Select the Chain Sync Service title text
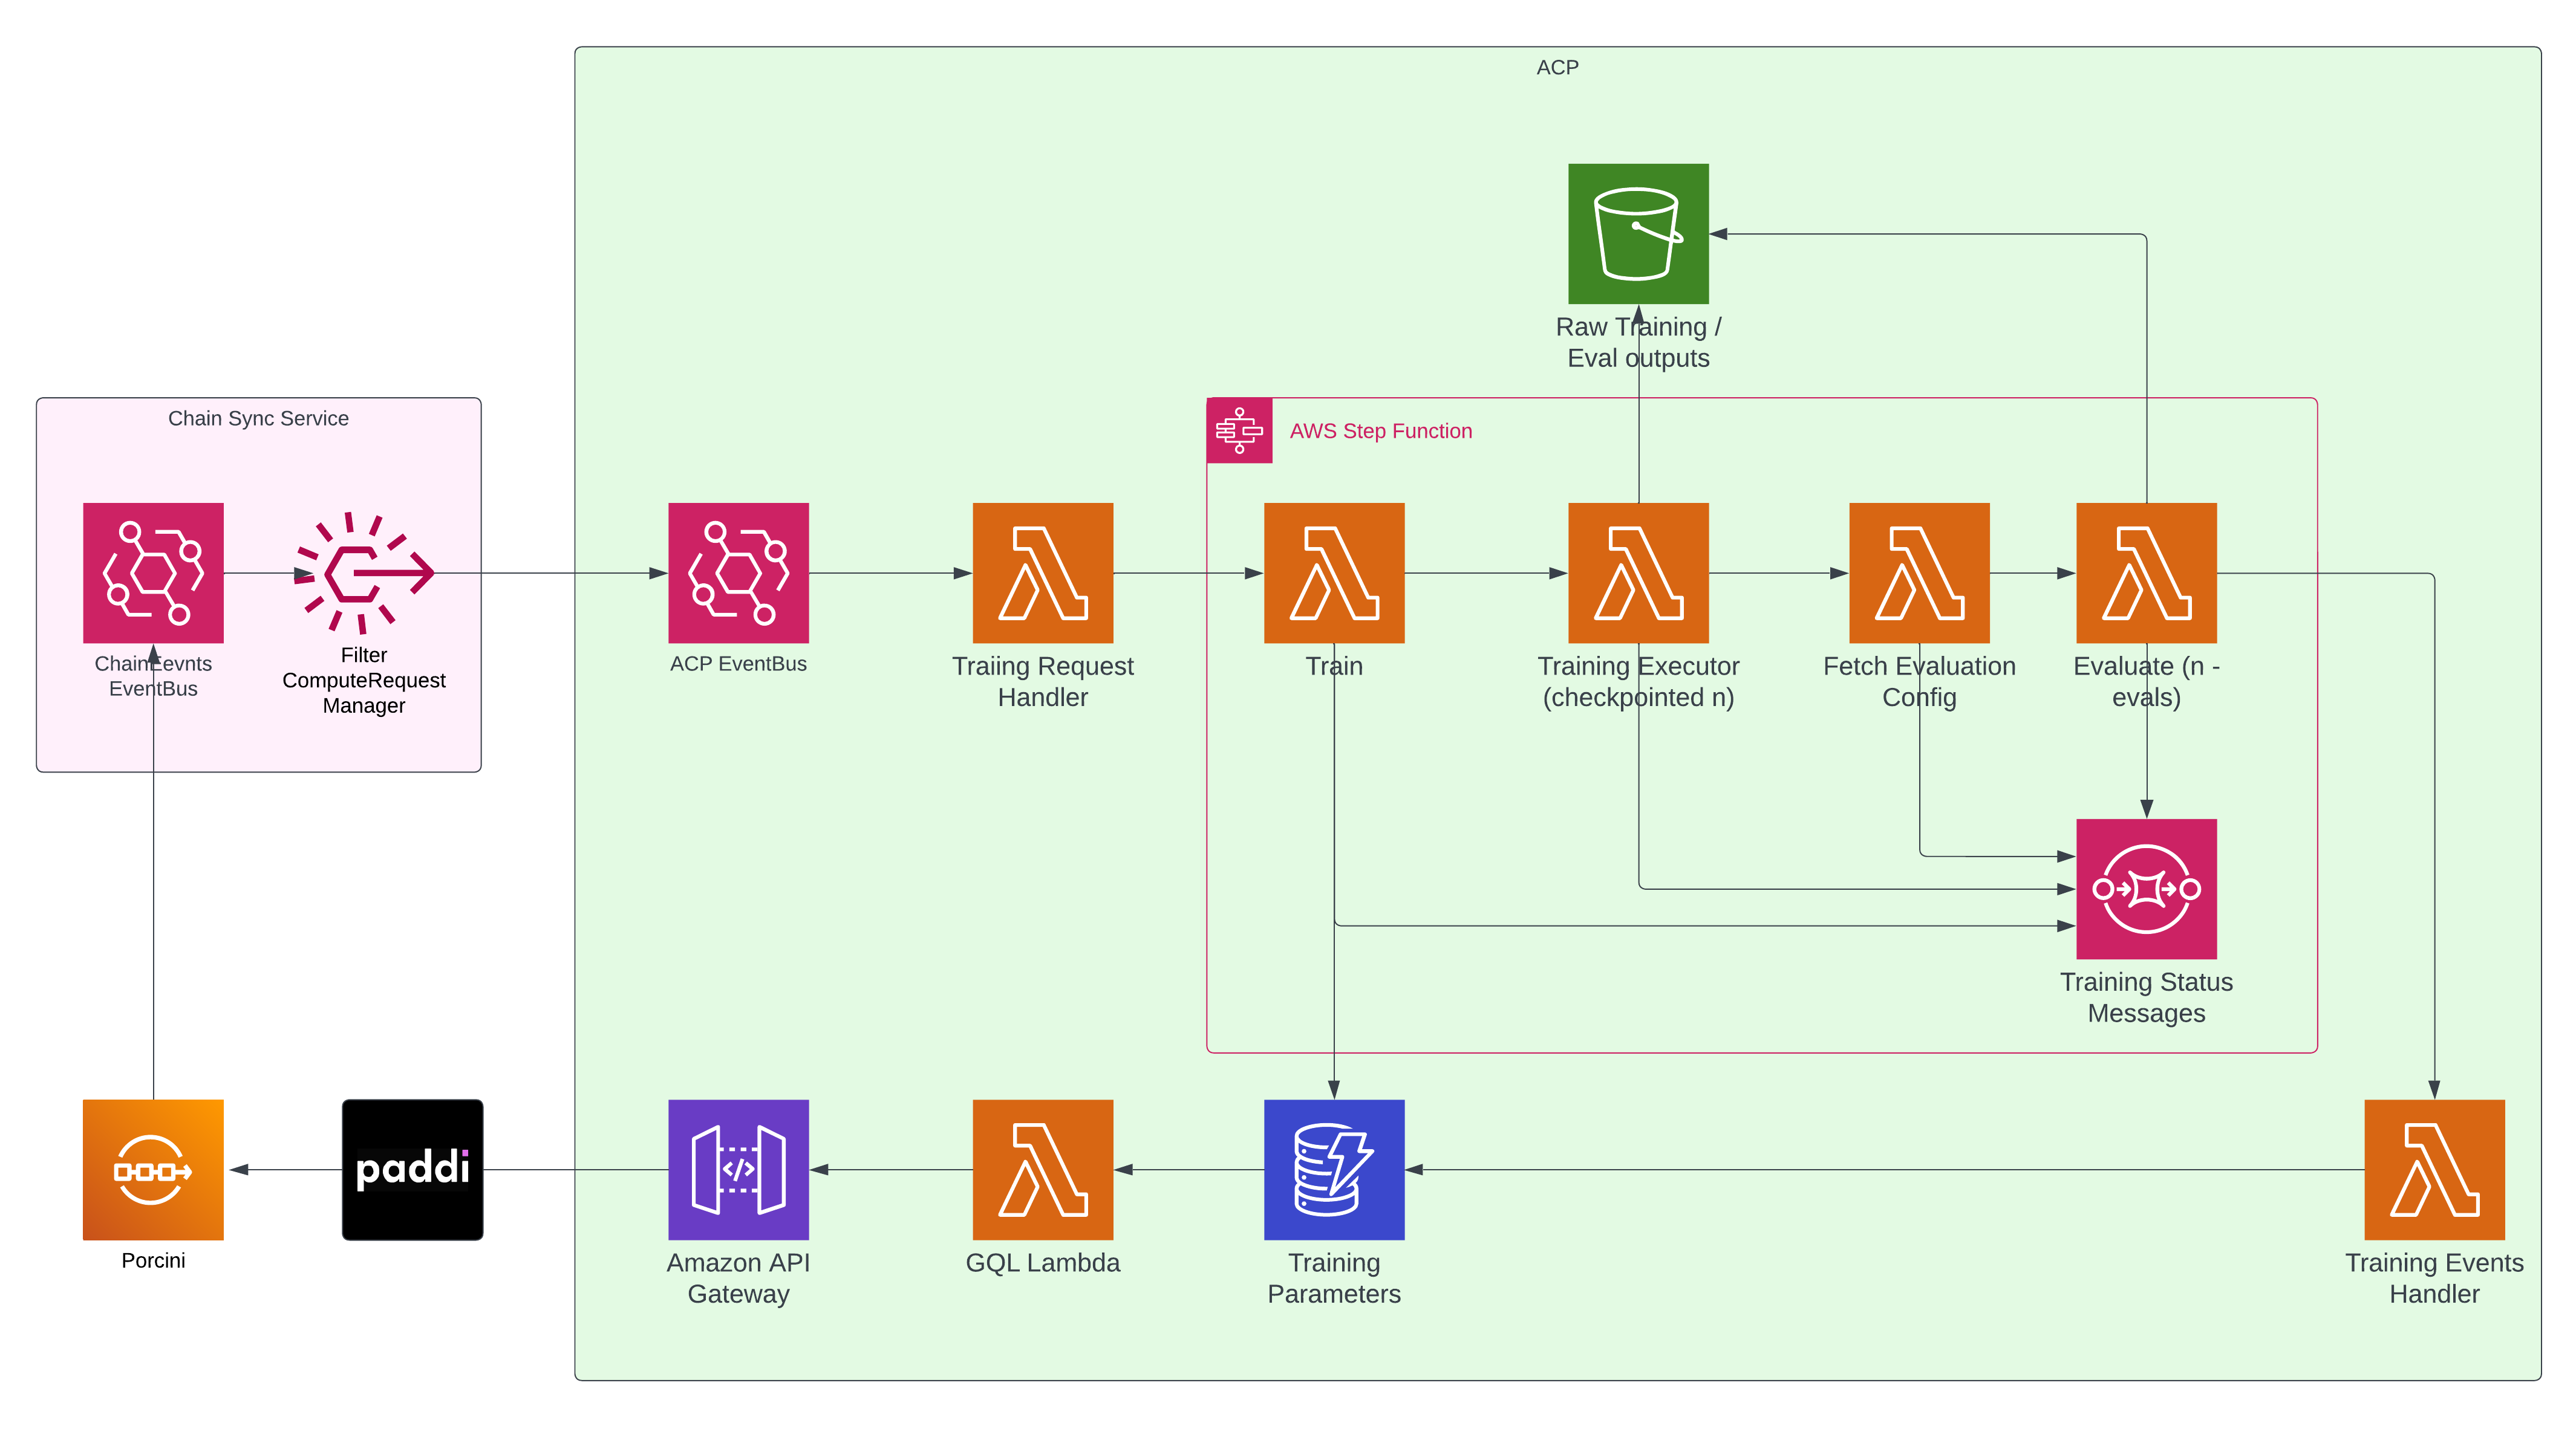This screenshot has width=2576, height=1452. [258, 419]
